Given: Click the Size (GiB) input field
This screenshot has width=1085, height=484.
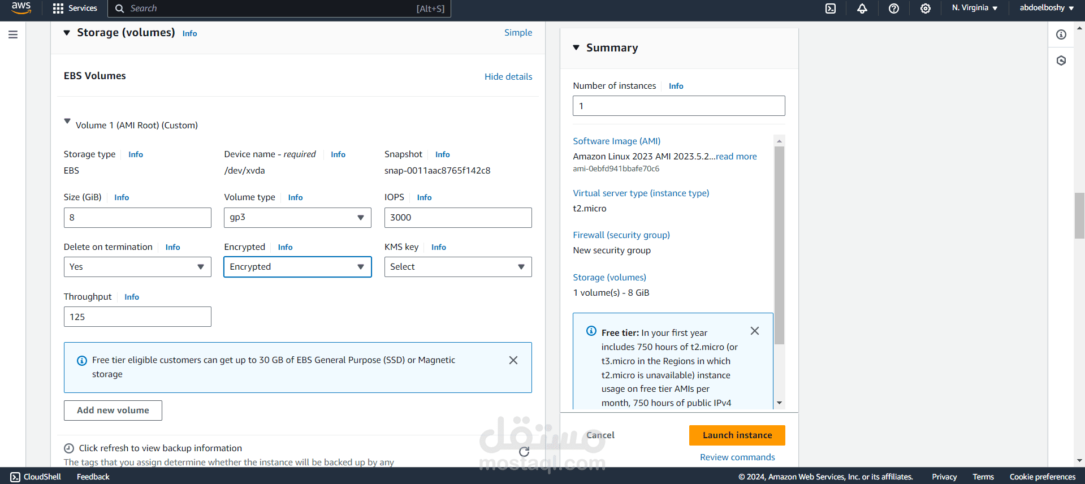Looking at the screenshot, I should click(137, 218).
